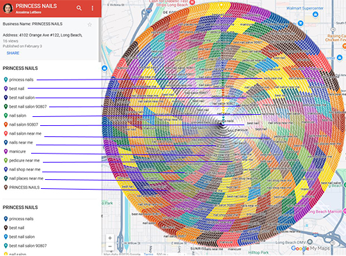Click the left panel vertical scrollbar

[x=100, y=39]
